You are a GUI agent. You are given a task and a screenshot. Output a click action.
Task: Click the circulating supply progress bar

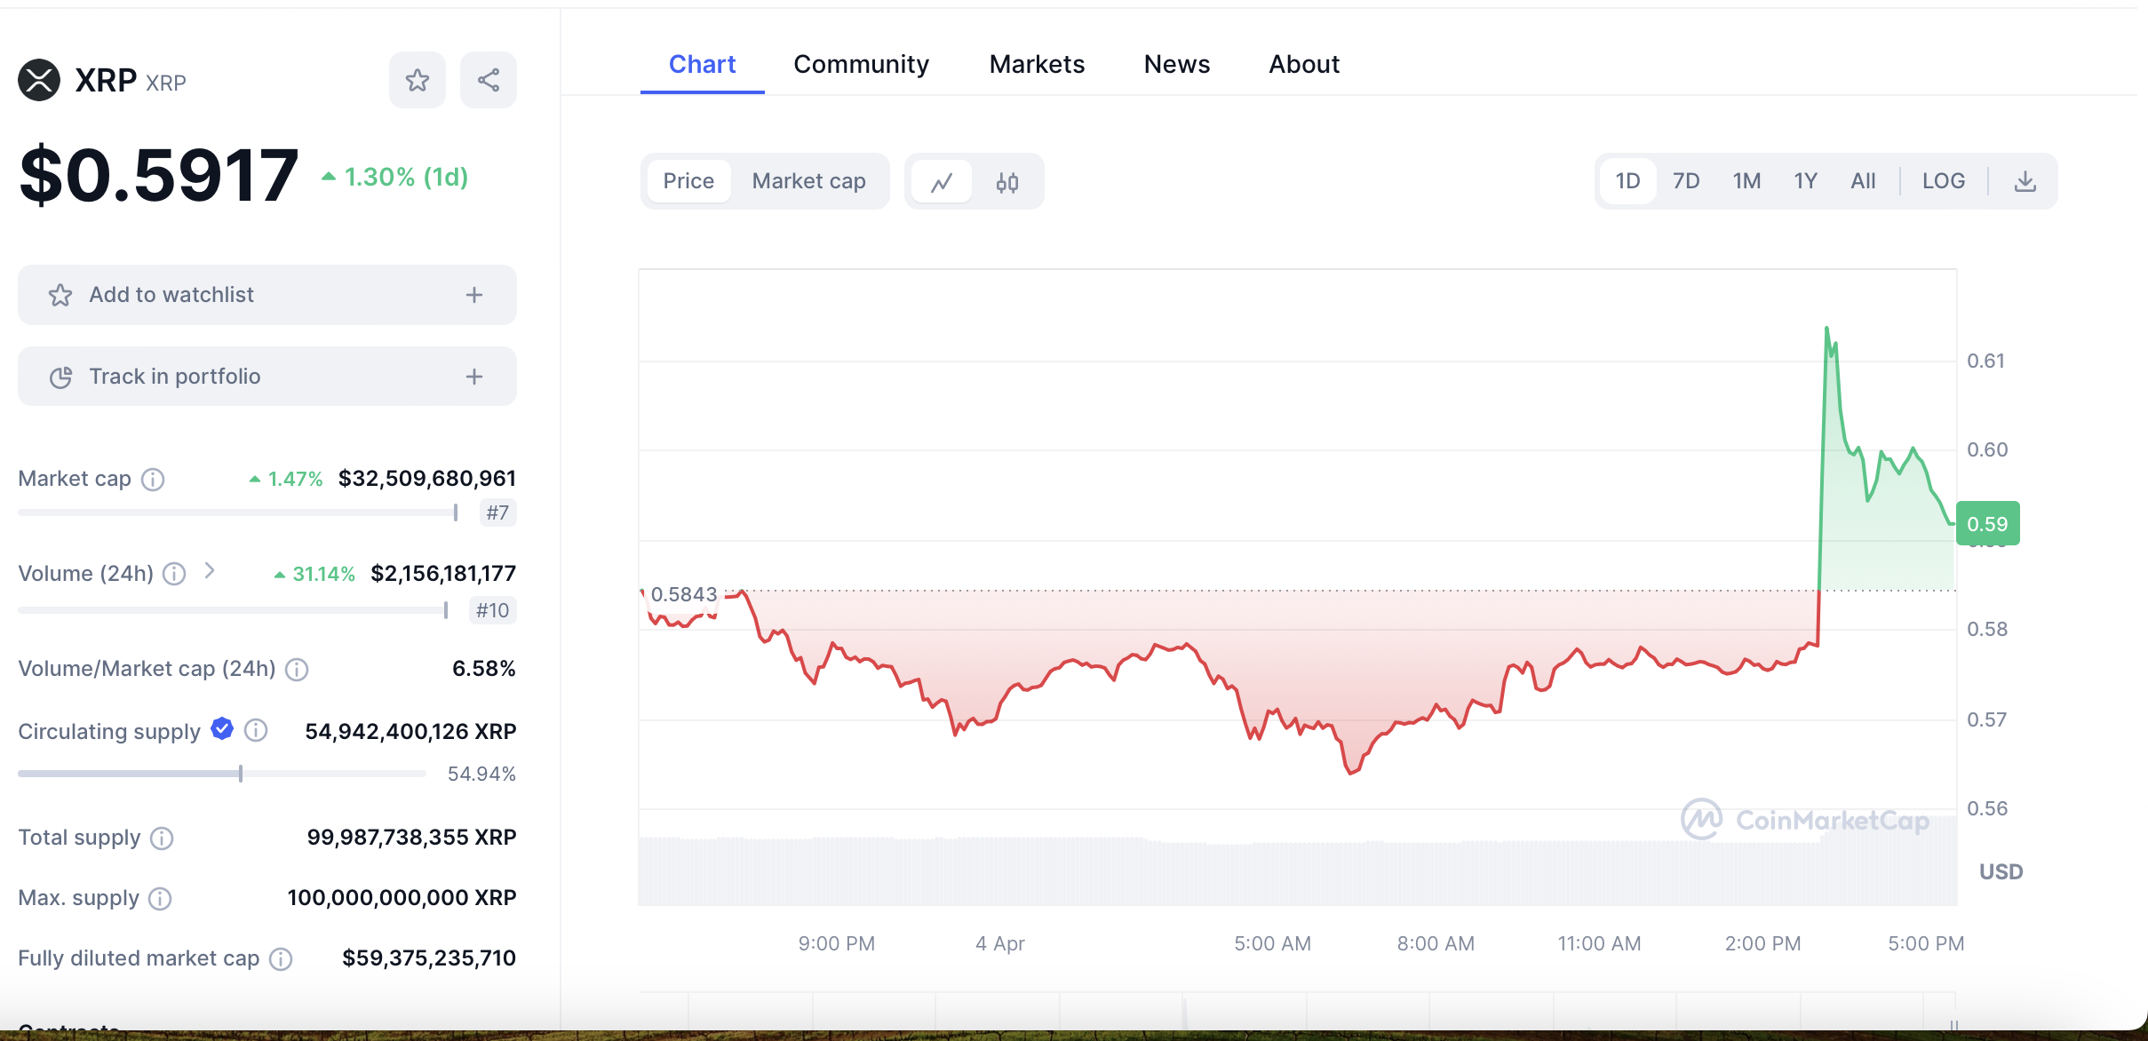[x=222, y=774]
